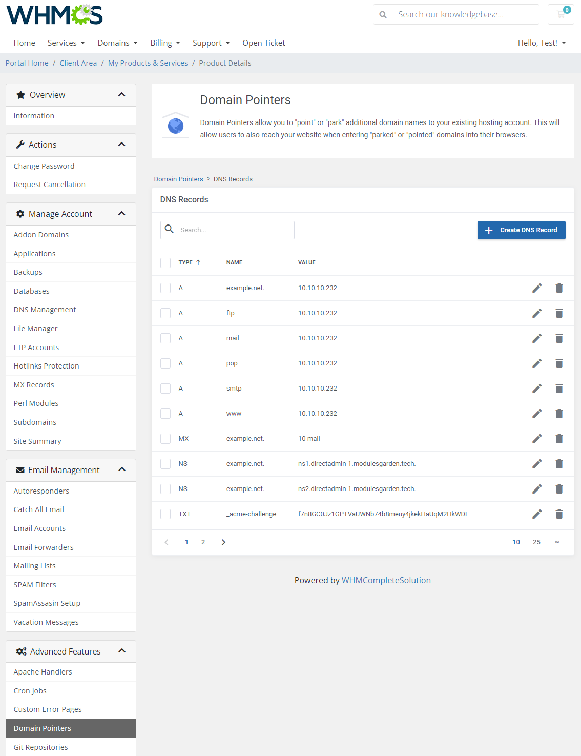Delete the TXT _acme-challenge record
This screenshot has width=581, height=756.
[x=559, y=514]
